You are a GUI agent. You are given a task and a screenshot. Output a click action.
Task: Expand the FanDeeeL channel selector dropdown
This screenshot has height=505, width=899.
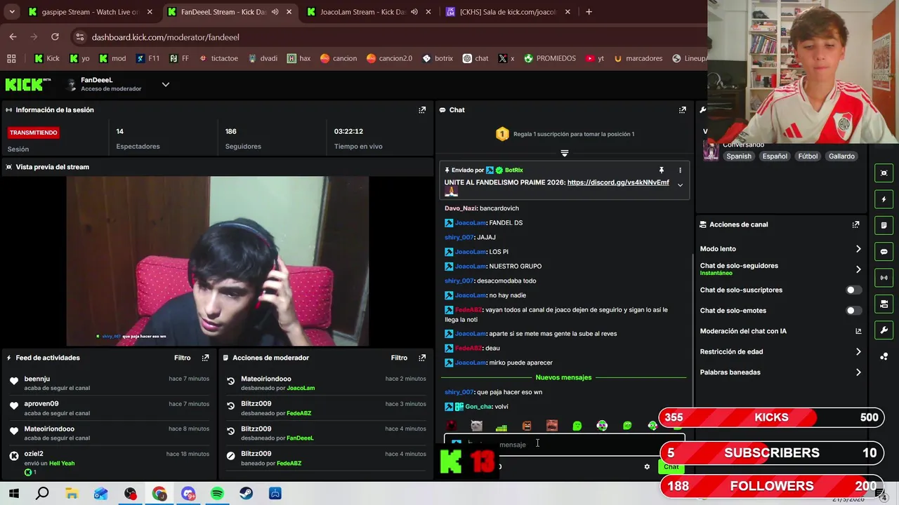click(x=166, y=84)
